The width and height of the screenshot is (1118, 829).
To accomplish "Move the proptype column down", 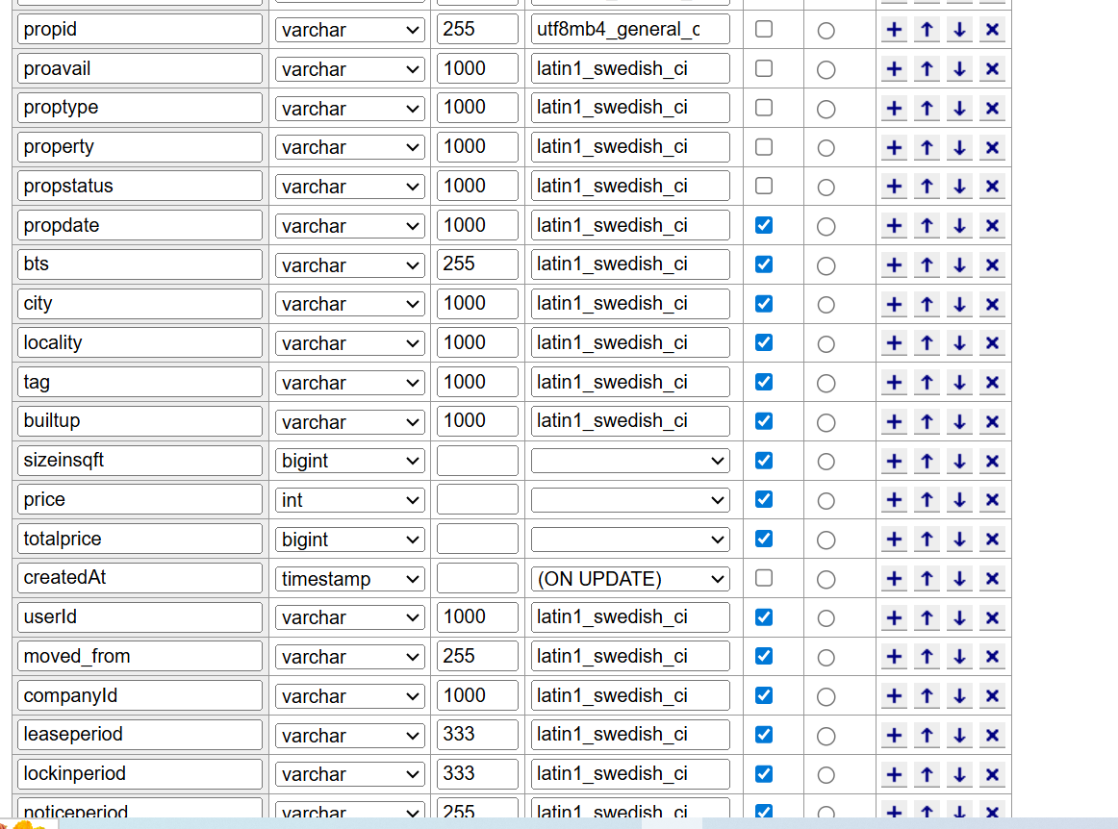I will coord(959,108).
